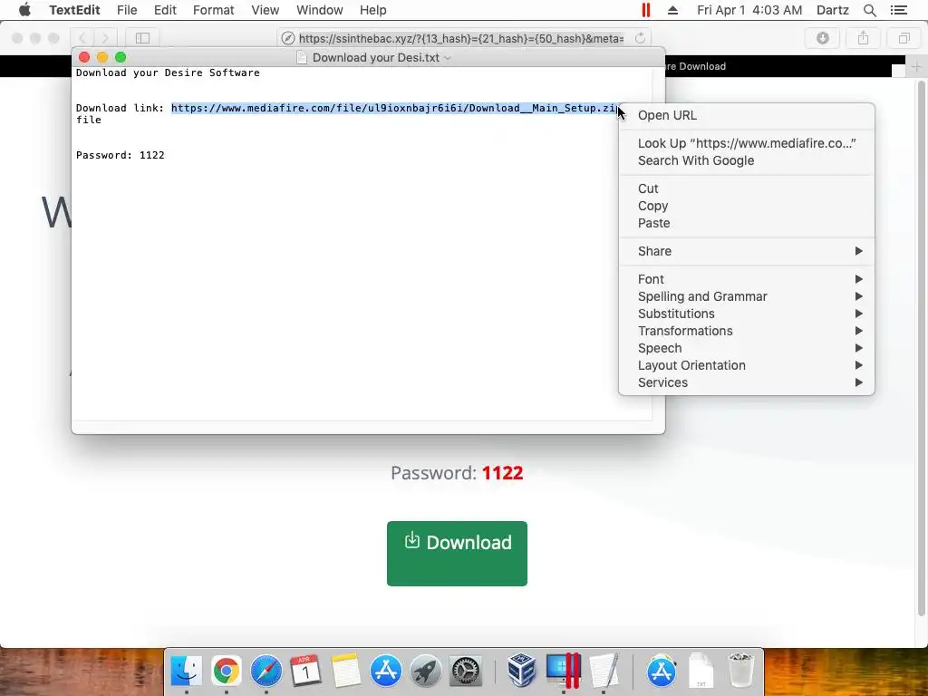
Task: Open App Store icon beside Launchpad
Action: (386, 672)
